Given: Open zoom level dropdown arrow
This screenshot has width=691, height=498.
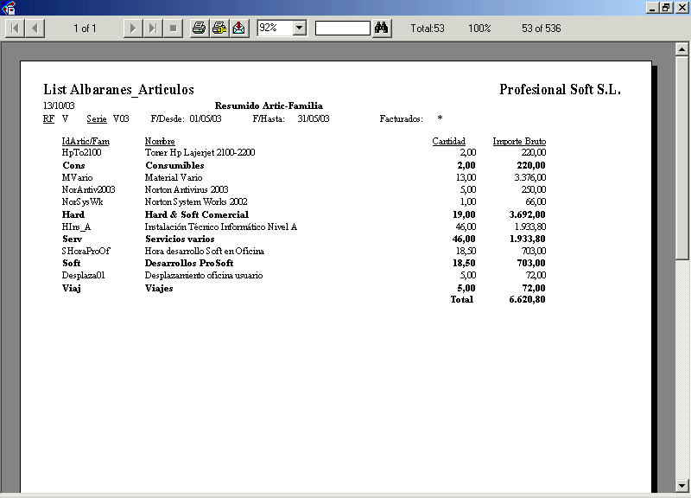Looking at the screenshot, I should click(300, 29).
